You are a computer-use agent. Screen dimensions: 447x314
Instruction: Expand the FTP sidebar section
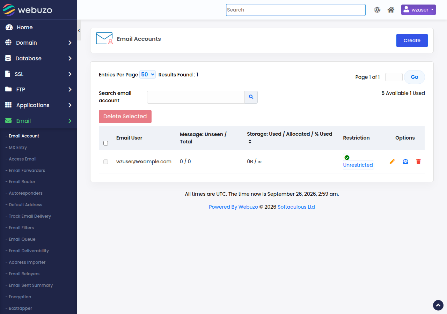(x=38, y=89)
